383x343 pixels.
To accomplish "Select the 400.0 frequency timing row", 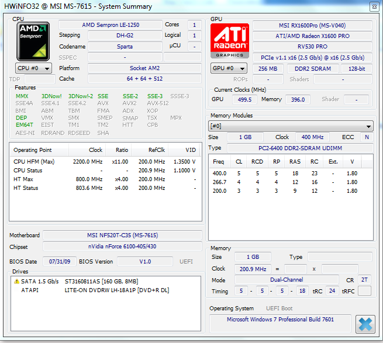I will [x=291, y=174].
